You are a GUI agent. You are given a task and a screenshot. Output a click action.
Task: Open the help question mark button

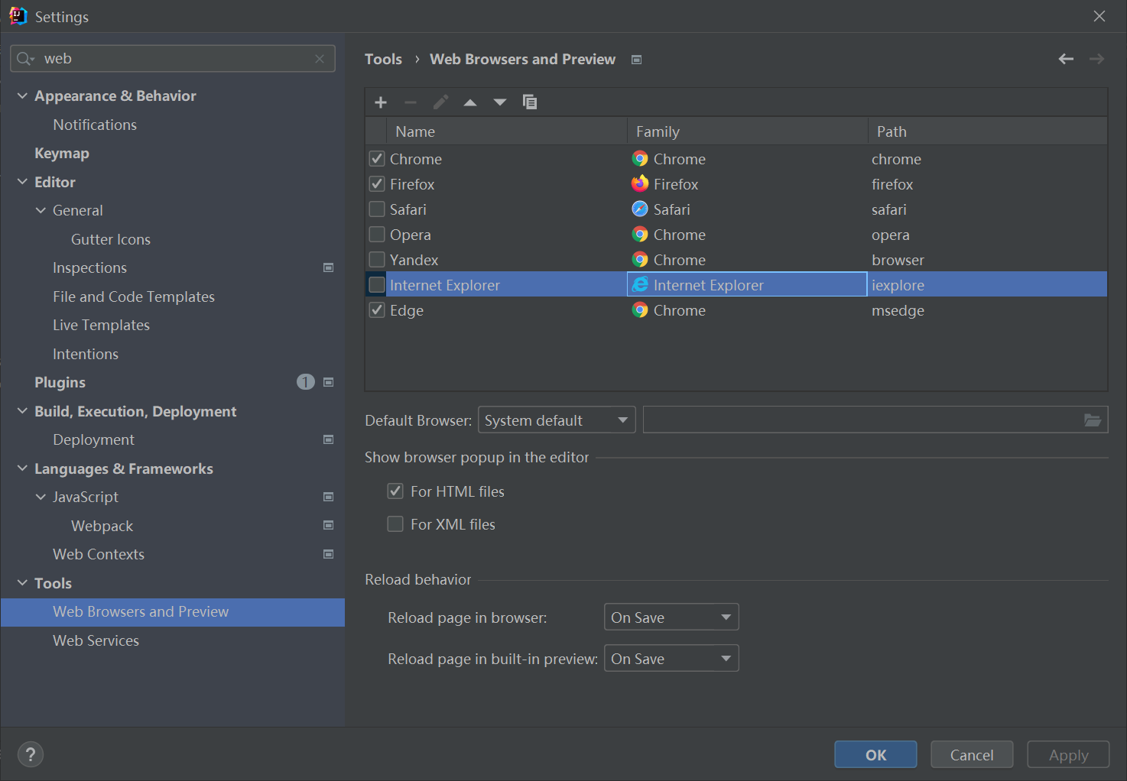(31, 755)
